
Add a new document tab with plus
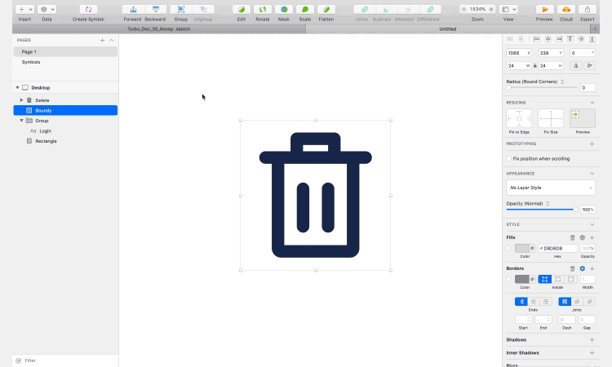595,29
